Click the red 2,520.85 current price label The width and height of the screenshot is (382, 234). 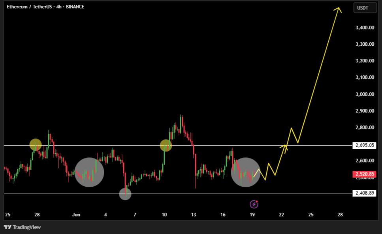coord(365,174)
